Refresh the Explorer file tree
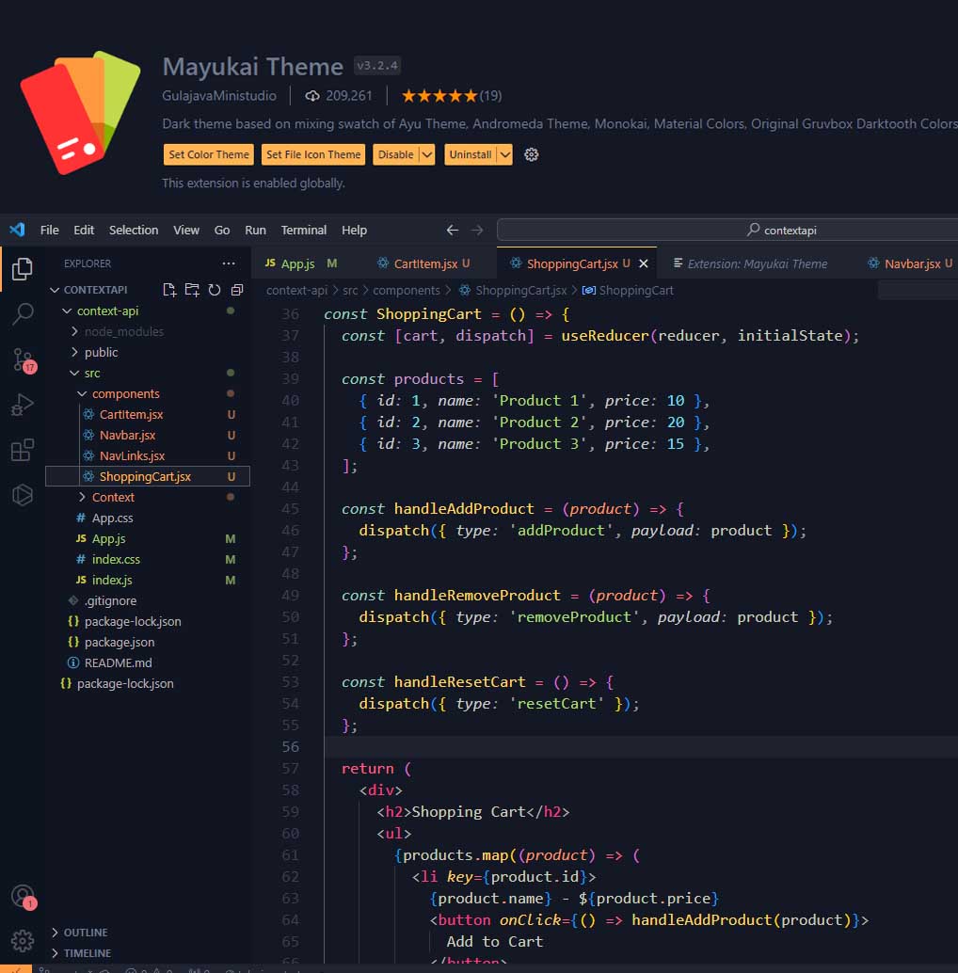Image resolution: width=958 pixels, height=973 pixels. tap(214, 290)
